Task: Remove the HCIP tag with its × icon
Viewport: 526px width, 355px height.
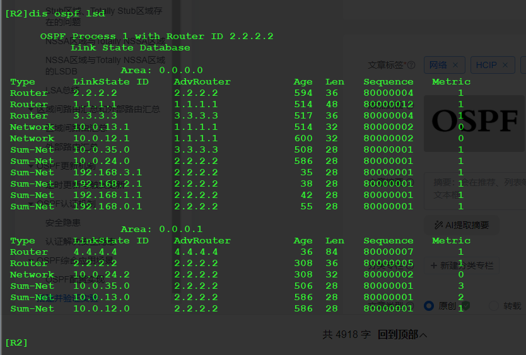Action: (x=505, y=65)
